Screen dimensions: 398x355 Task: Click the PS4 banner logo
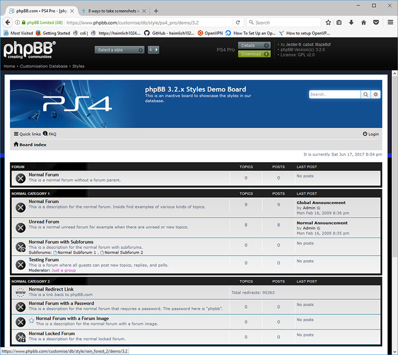(x=78, y=103)
